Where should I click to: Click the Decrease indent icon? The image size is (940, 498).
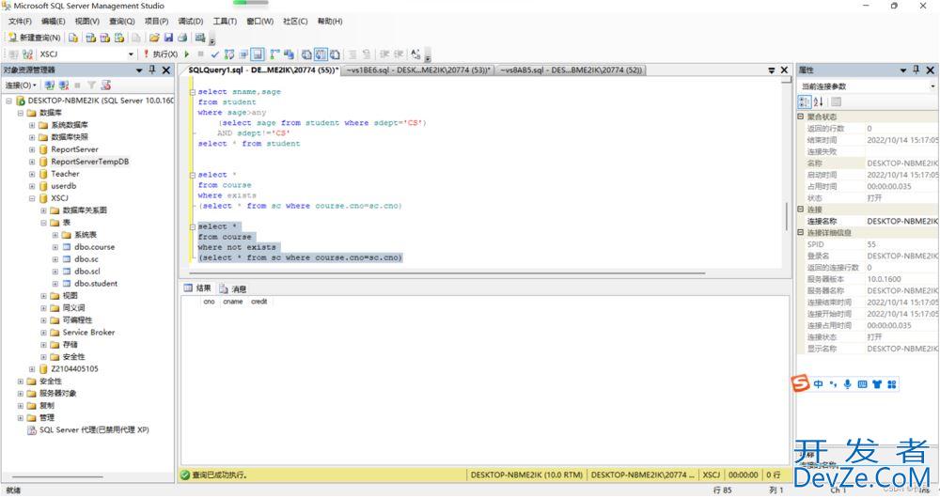384,54
